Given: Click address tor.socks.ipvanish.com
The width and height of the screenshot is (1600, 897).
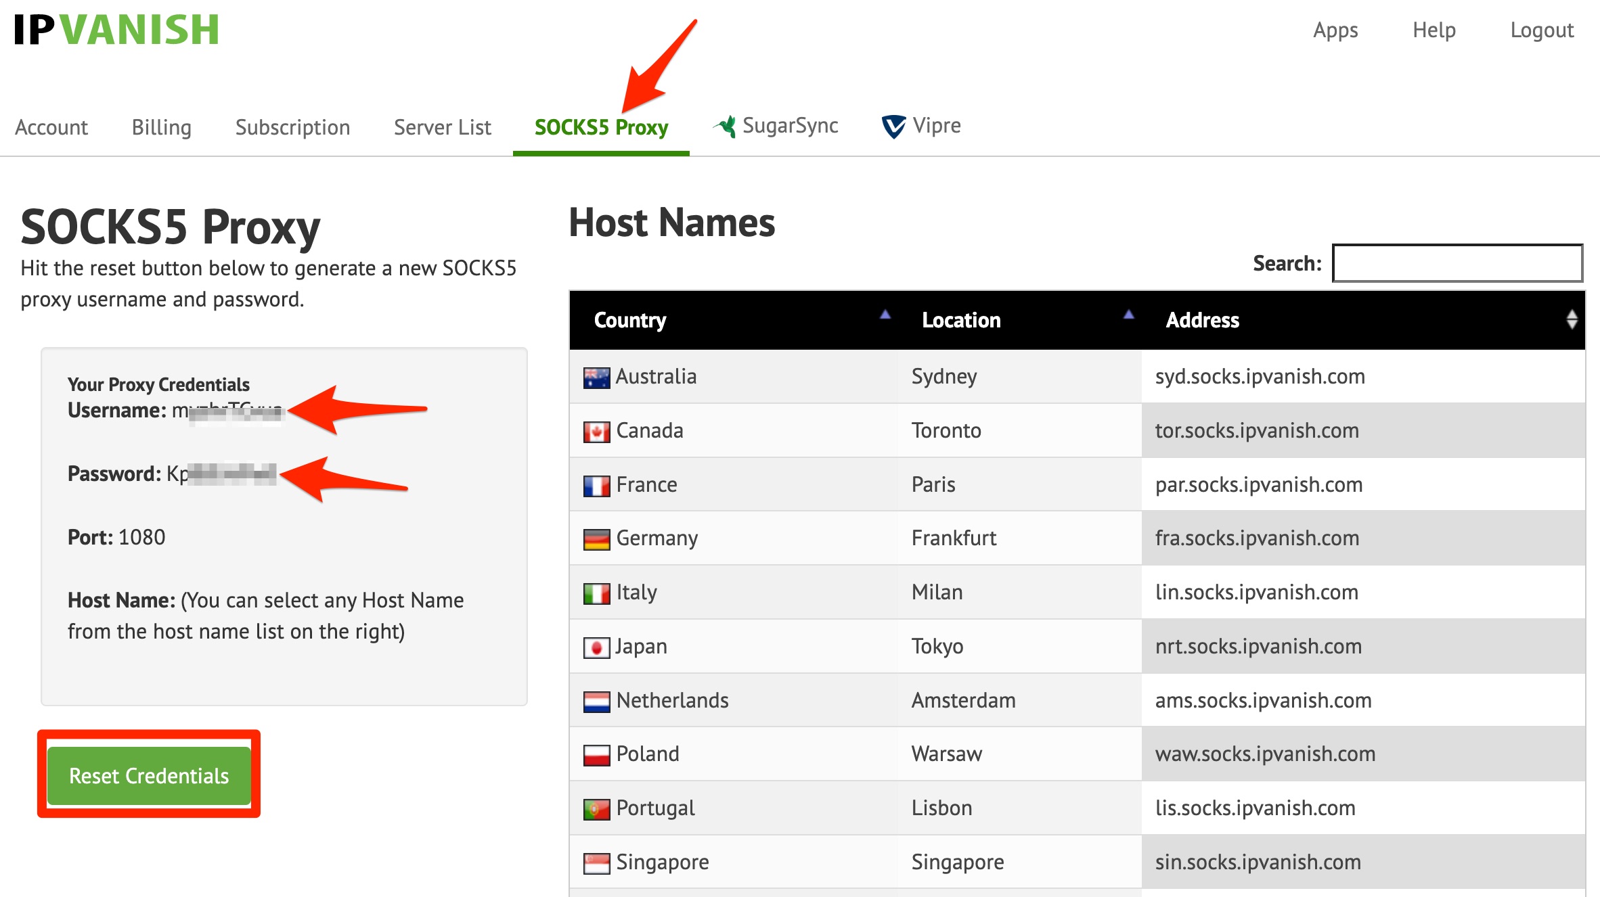Looking at the screenshot, I should pyautogui.click(x=1257, y=430).
